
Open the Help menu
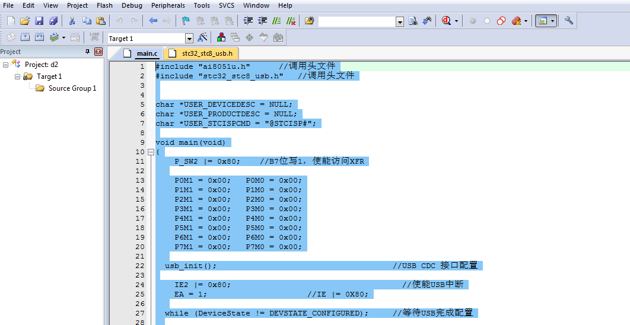(x=285, y=5)
